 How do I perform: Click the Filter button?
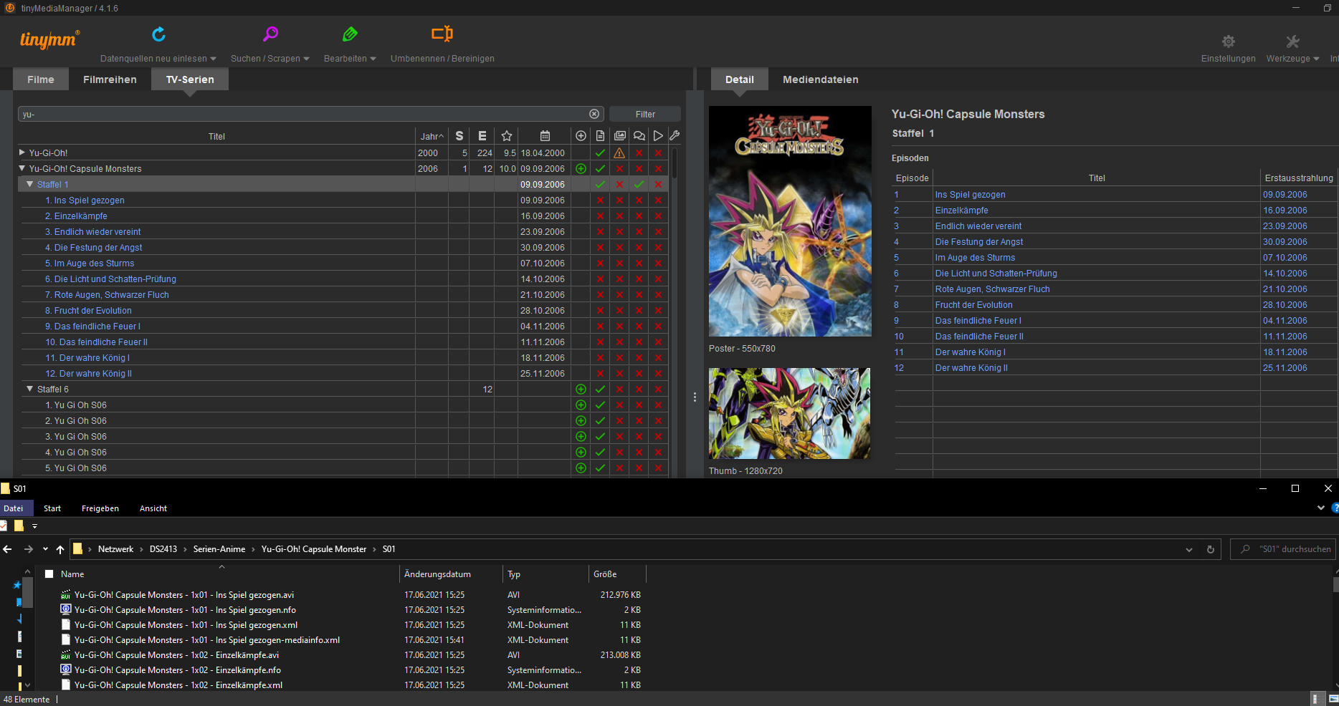(x=645, y=114)
